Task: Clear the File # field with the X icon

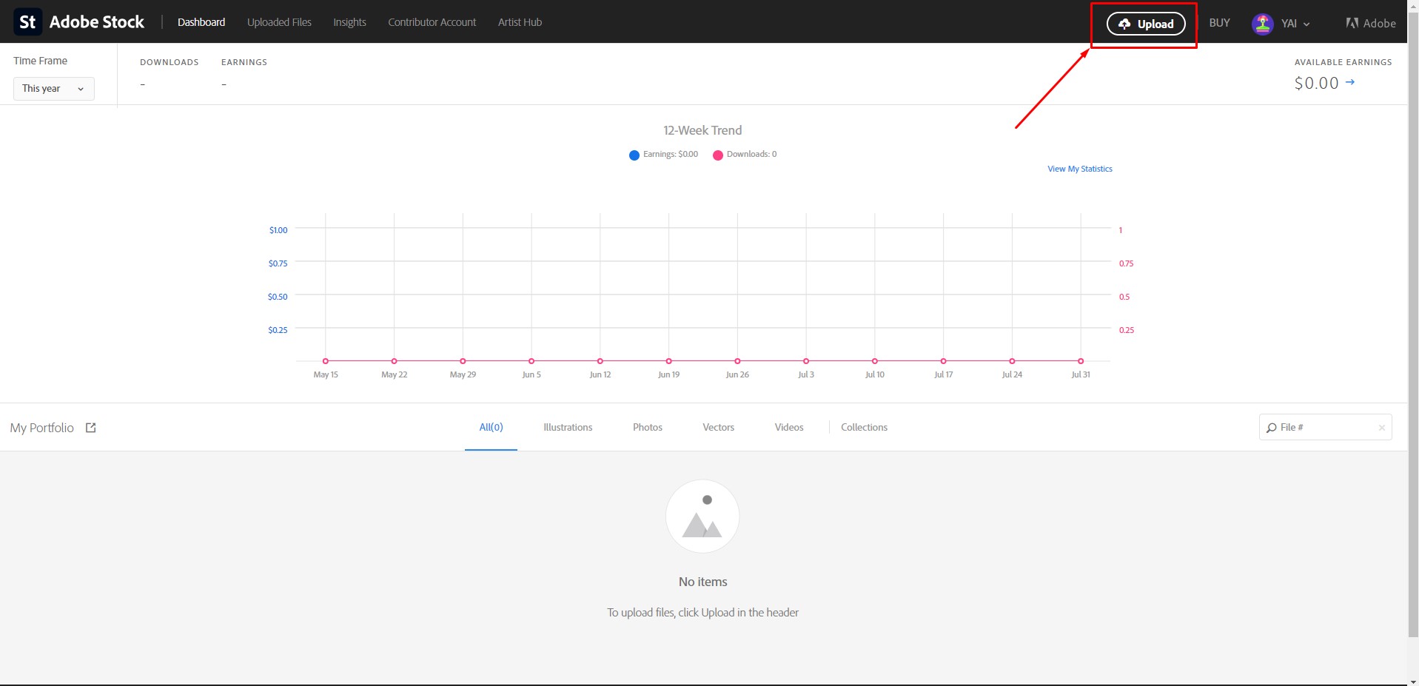Action: click(x=1381, y=428)
